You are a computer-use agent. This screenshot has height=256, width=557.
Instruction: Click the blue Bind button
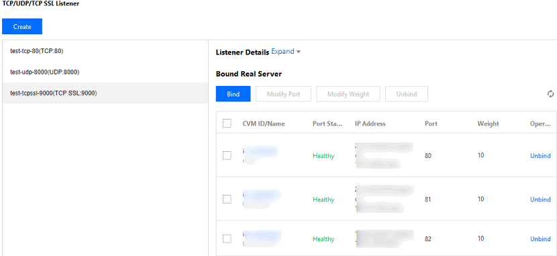(x=233, y=94)
